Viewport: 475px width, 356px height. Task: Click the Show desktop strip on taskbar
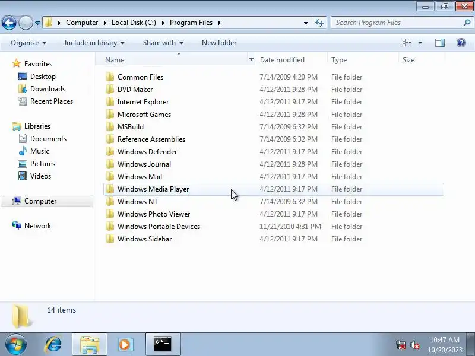pyautogui.click(x=471, y=345)
